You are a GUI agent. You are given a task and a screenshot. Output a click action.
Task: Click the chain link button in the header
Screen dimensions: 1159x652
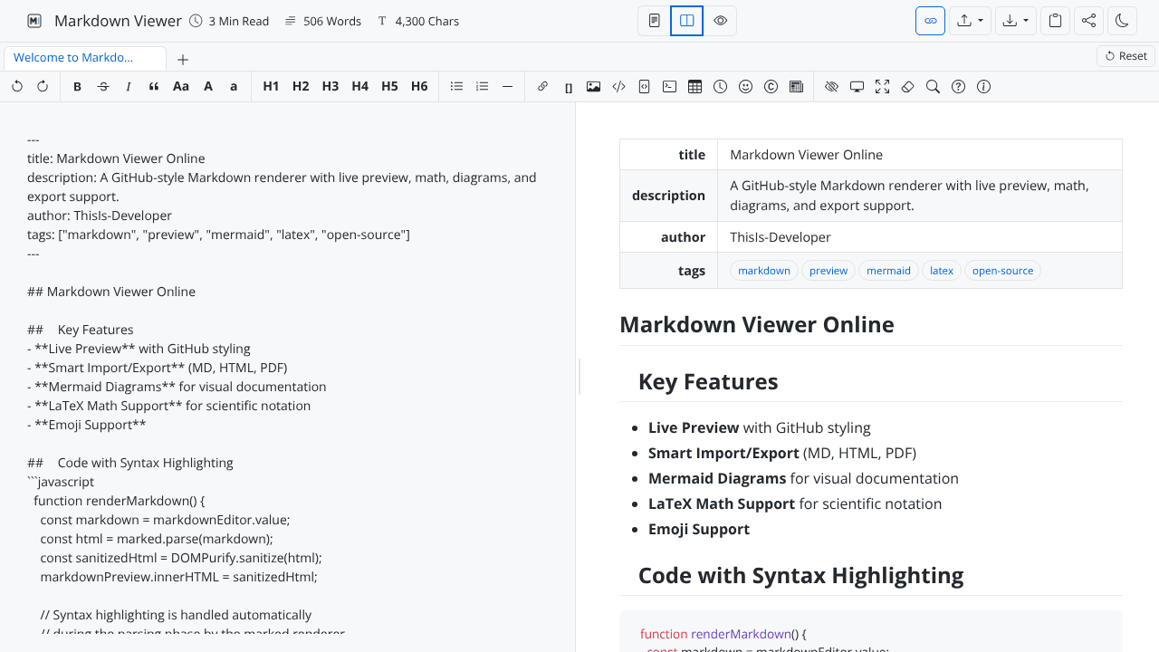click(x=931, y=21)
